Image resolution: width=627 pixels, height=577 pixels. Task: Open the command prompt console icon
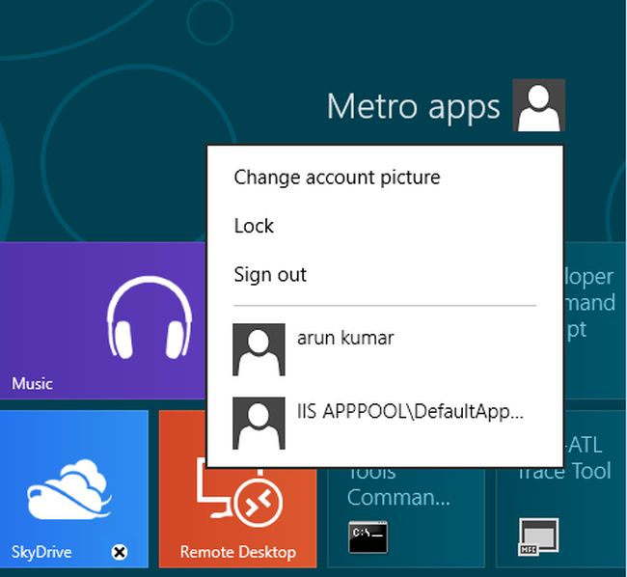[368, 537]
